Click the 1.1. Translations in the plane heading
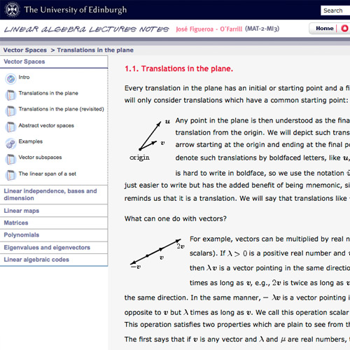The image size is (350, 350). coord(178,69)
